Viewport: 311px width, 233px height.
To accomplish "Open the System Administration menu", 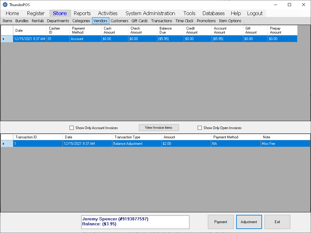I will pyautogui.click(x=150, y=13).
